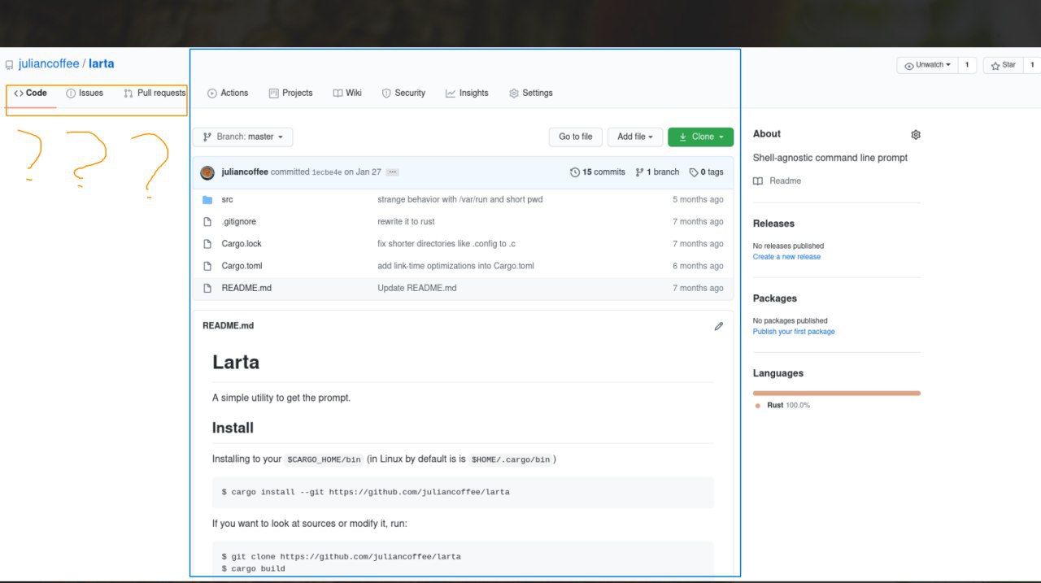Expand commit message ellipsis button
The height and width of the screenshot is (583, 1041).
pyautogui.click(x=392, y=172)
